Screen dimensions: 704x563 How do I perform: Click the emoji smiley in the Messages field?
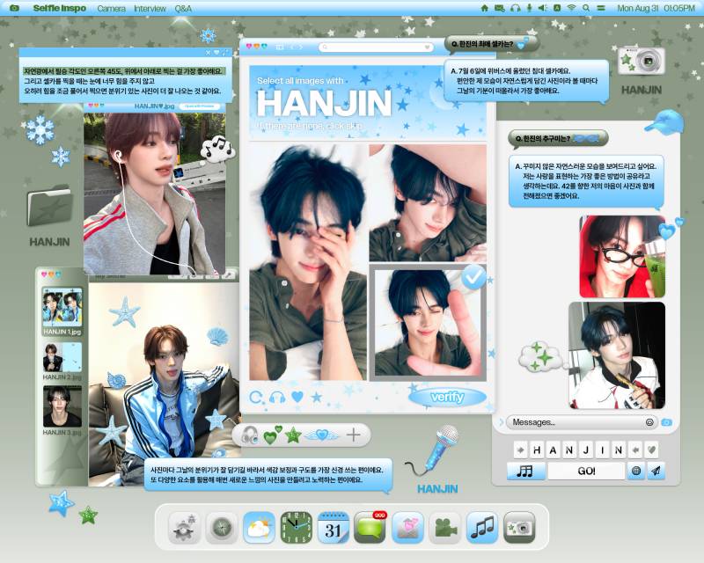649,422
